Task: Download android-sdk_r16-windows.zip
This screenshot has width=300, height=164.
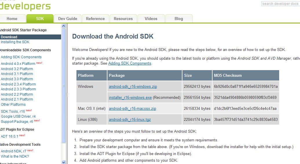Action: (x=133, y=87)
